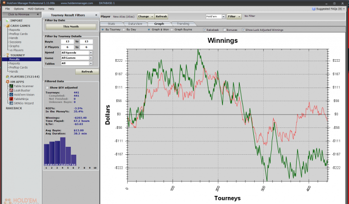Select the Graph Buyins option
This screenshot has width=349, height=204.
point(172,29)
